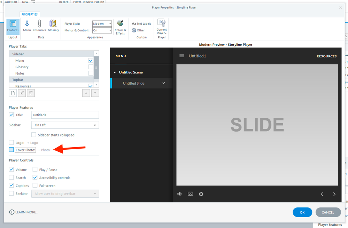Open the RESOURCES tab in preview topbar

(x=326, y=56)
